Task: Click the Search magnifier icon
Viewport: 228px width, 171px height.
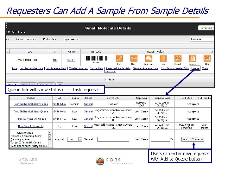Action: pyautogui.click(x=178, y=59)
